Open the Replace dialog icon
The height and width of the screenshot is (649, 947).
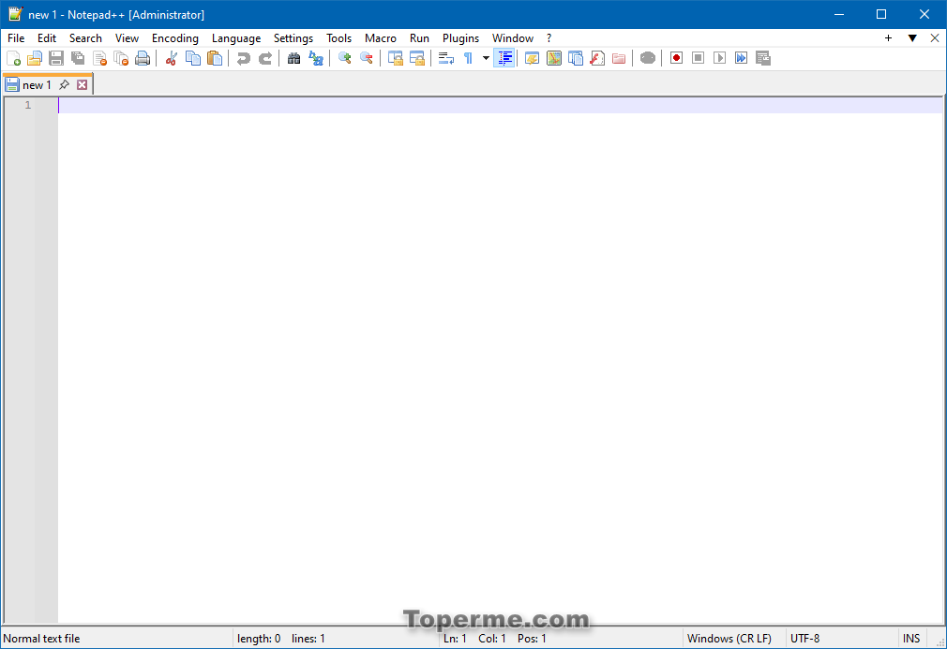316,58
